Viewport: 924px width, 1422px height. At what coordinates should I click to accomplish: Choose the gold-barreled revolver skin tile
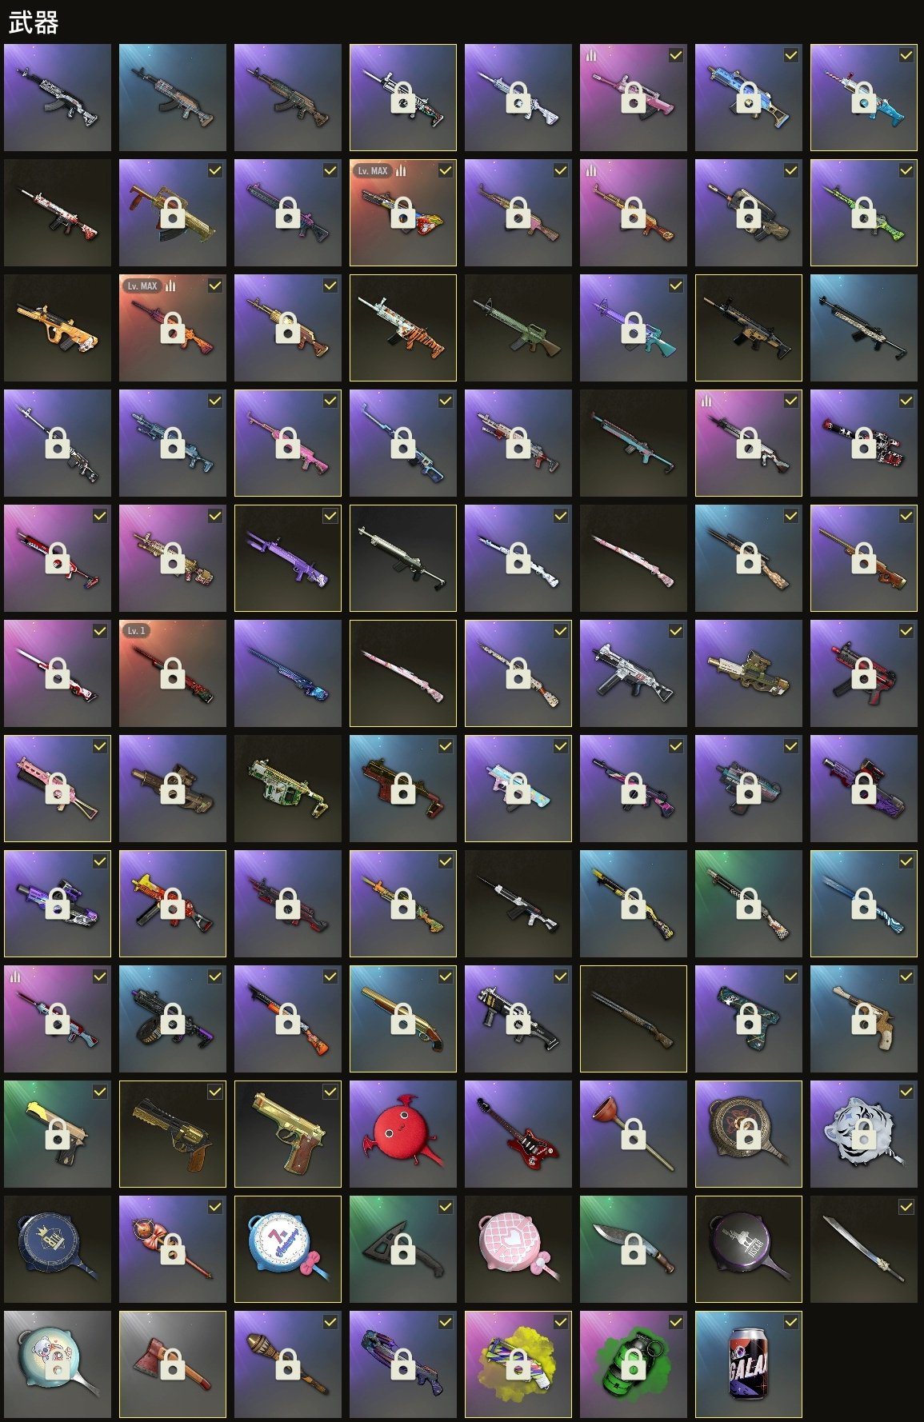pos(173,1134)
